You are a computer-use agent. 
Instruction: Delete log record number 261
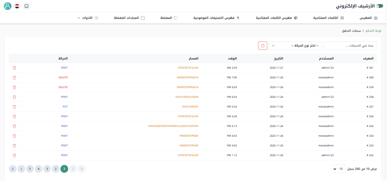15,68
